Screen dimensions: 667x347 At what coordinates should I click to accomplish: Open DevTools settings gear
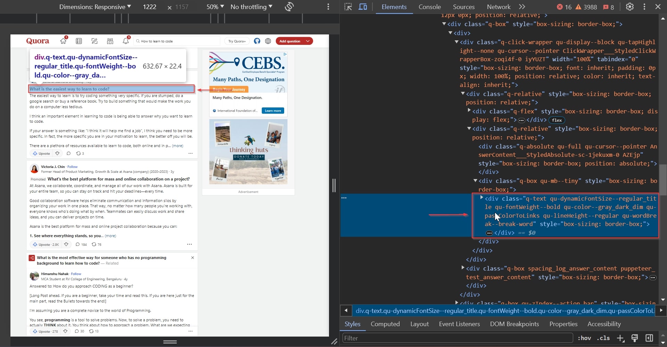630,7
